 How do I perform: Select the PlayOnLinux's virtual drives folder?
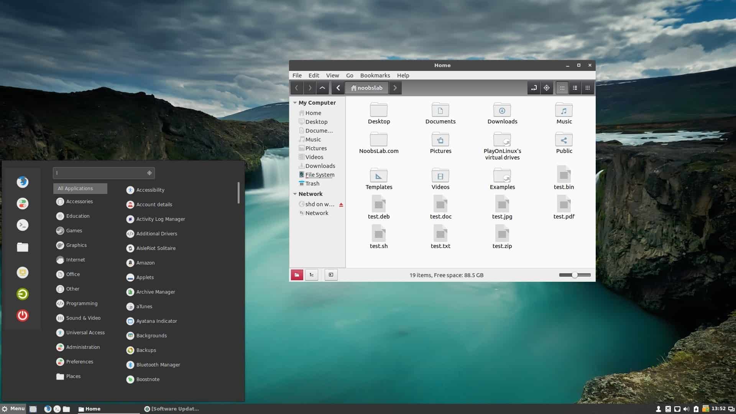(x=502, y=146)
